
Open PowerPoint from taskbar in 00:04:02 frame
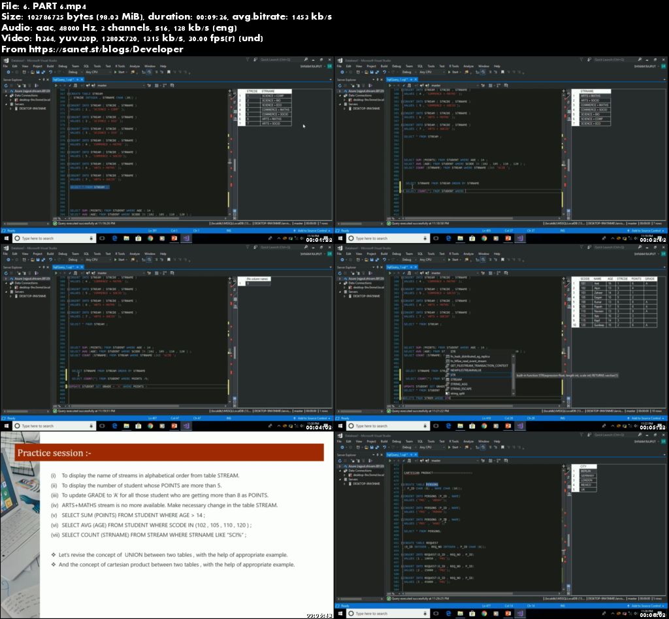click(174, 426)
